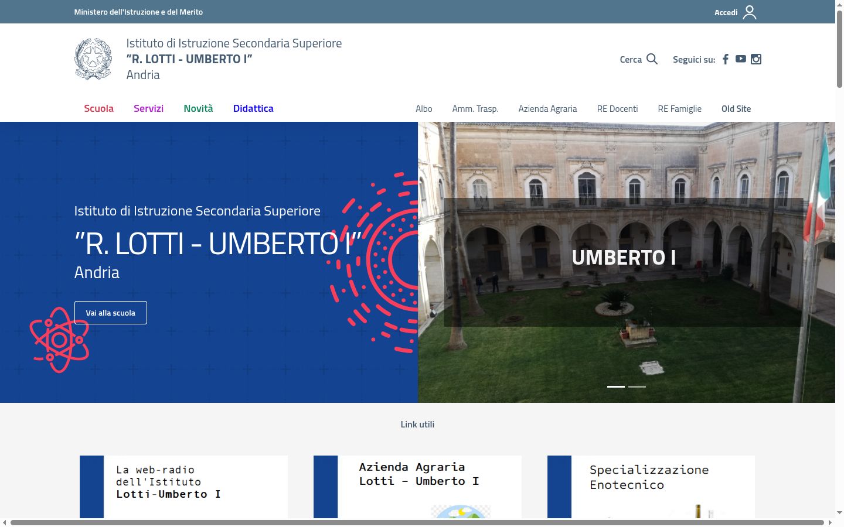Click the horizontal scrollbar right arrow
The height and width of the screenshot is (527, 844).
[829, 522]
